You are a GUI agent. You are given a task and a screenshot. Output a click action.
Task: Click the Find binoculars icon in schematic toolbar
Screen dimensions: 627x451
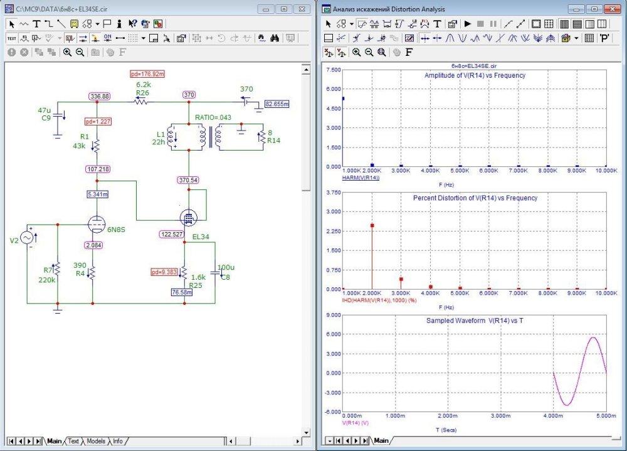click(274, 38)
